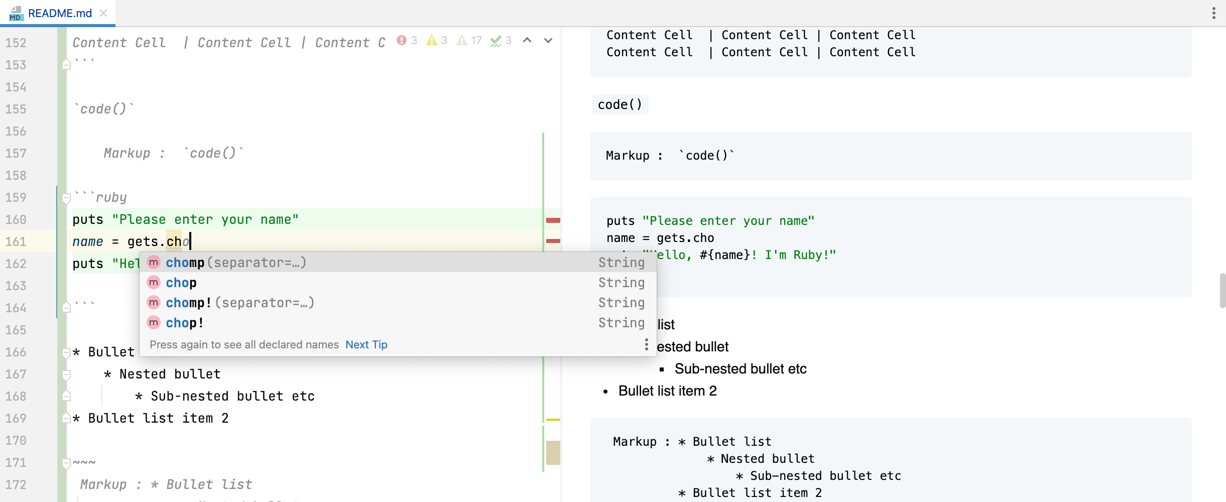Viewport: 1226px width, 502px height.
Task: Click the method icon beside chop! suggestion
Action: coord(154,322)
